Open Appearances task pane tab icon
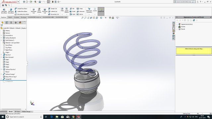This screenshot has height=119, width=212. [174, 33]
